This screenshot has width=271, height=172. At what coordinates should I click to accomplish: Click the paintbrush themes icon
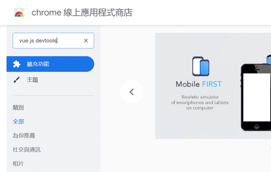[x=17, y=80]
